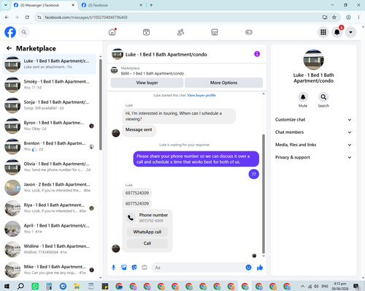The width and height of the screenshot is (365, 291).
Task: Open the Widline conversation
Action: point(50,249)
